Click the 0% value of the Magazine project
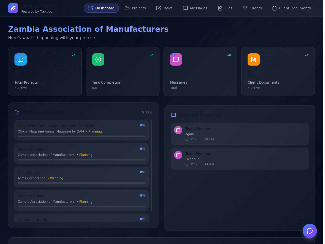 (x=143, y=125)
